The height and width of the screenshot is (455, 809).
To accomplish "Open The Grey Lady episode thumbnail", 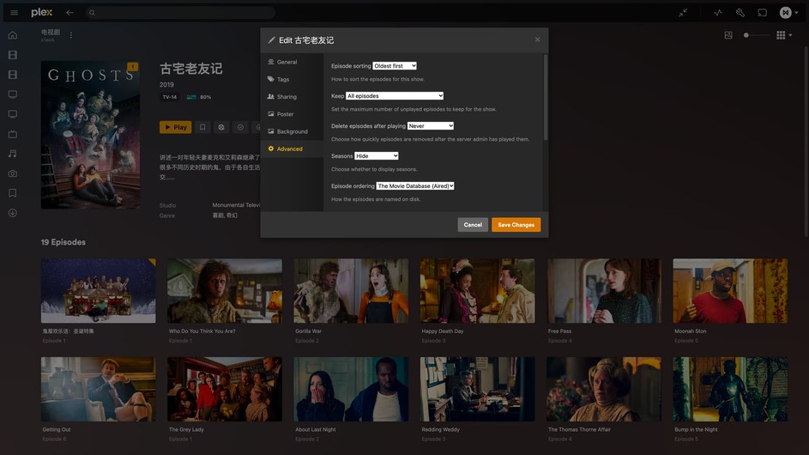I will (x=225, y=389).
